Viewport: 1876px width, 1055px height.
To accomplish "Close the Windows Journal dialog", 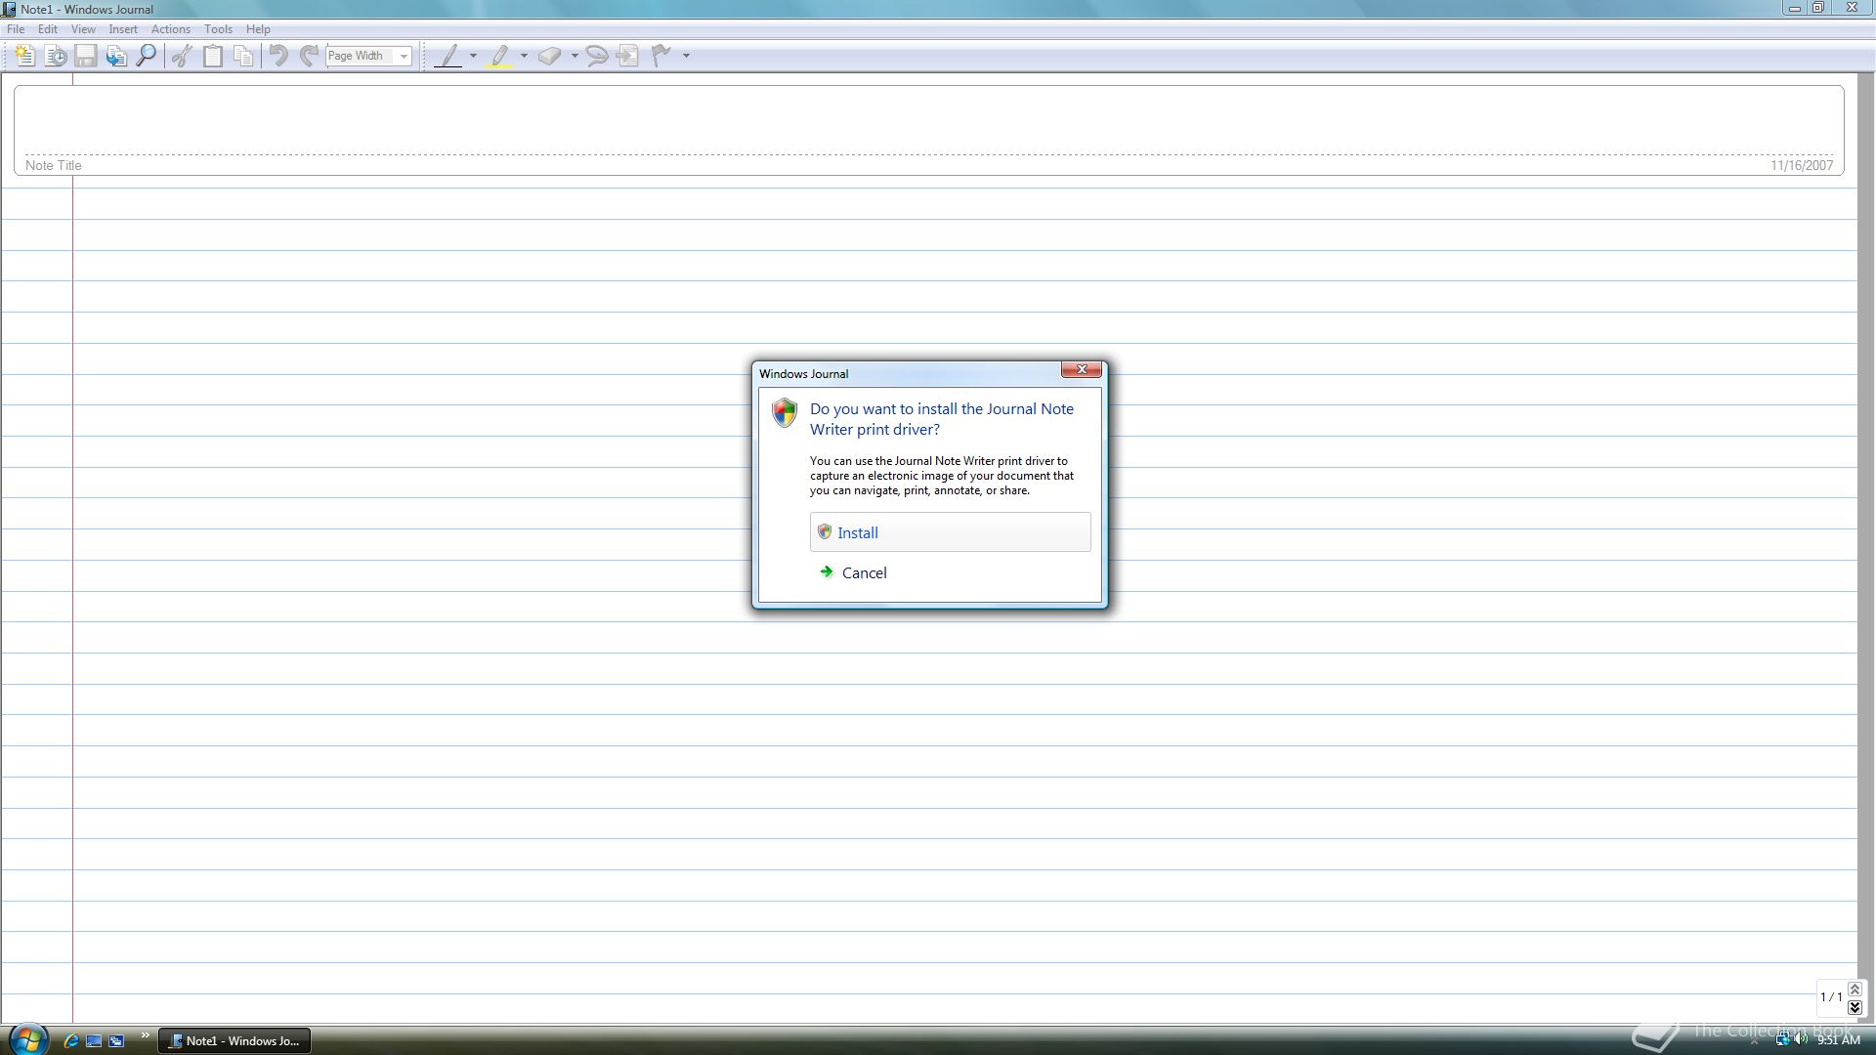I will point(1082,369).
